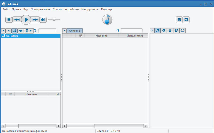Open the Список menu
214x133 pixels.
click(57, 9)
